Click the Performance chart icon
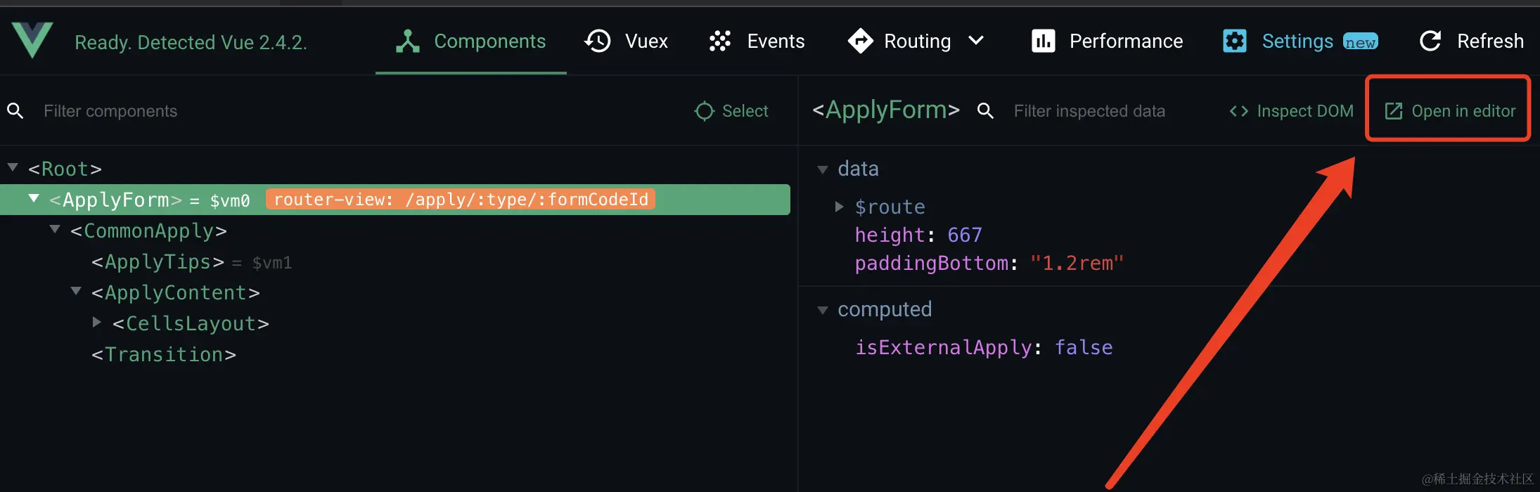The image size is (1540, 492). [1043, 41]
